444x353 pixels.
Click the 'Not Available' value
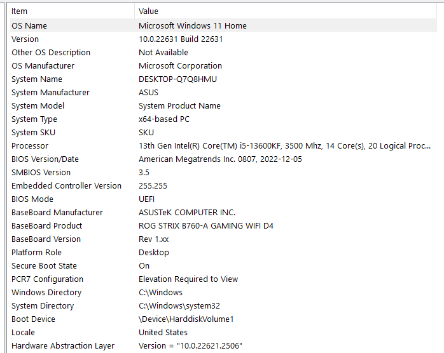point(163,52)
